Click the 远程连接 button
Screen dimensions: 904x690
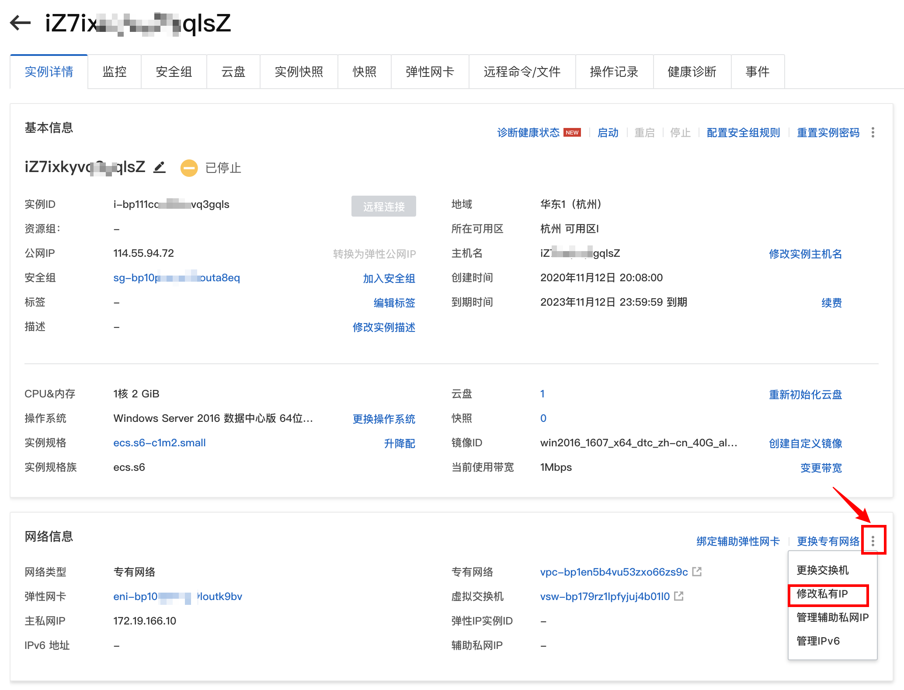coord(384,206)
